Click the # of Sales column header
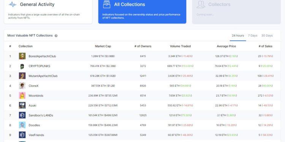 pos(265,46)
